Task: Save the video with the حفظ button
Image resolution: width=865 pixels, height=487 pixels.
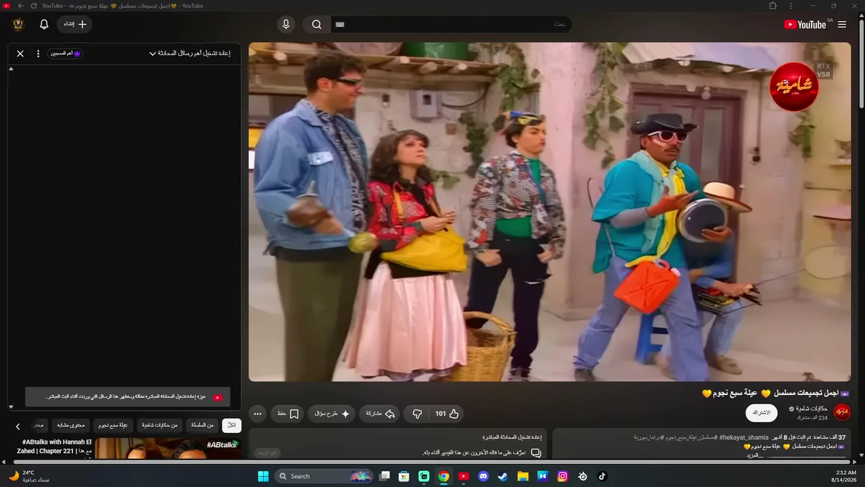Action: 289,413
